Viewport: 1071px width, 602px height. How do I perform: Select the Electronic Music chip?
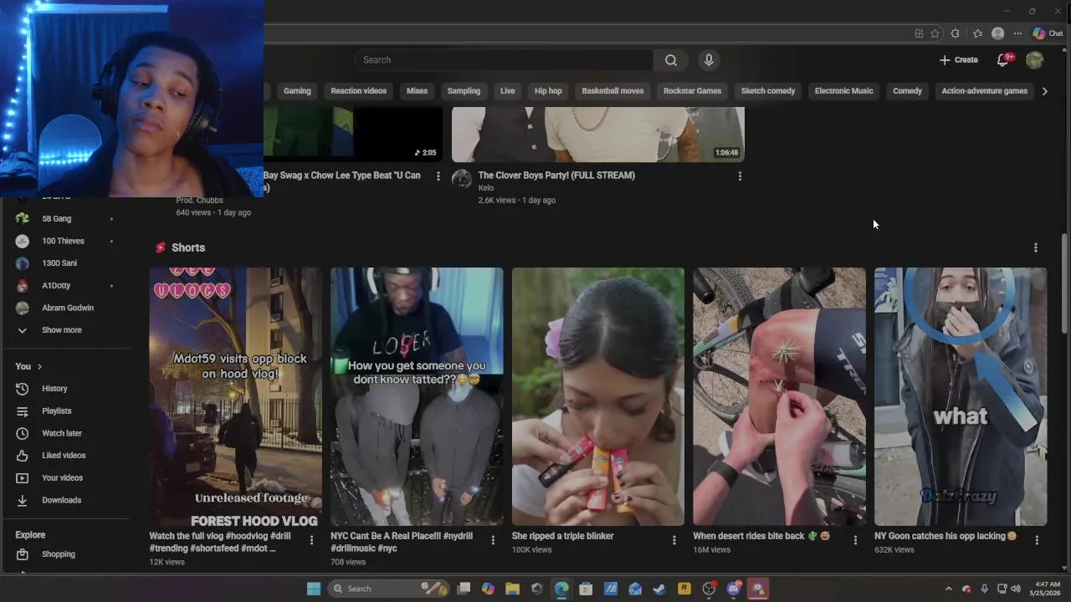pyautogui.click(x=843, y=91)
